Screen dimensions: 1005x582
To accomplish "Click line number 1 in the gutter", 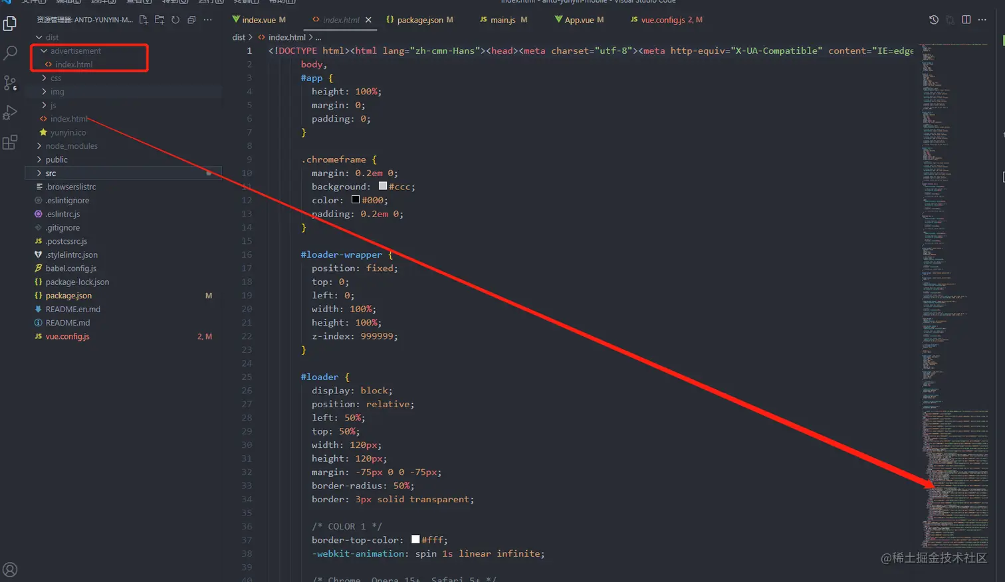I will click(249, 50).
